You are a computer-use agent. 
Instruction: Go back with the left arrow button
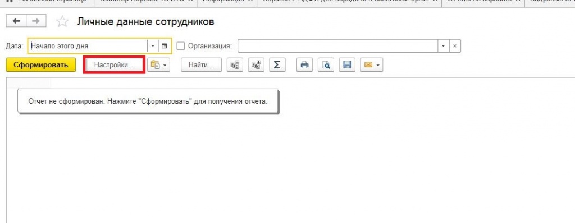pyautogui.click(x=16, y=21)
